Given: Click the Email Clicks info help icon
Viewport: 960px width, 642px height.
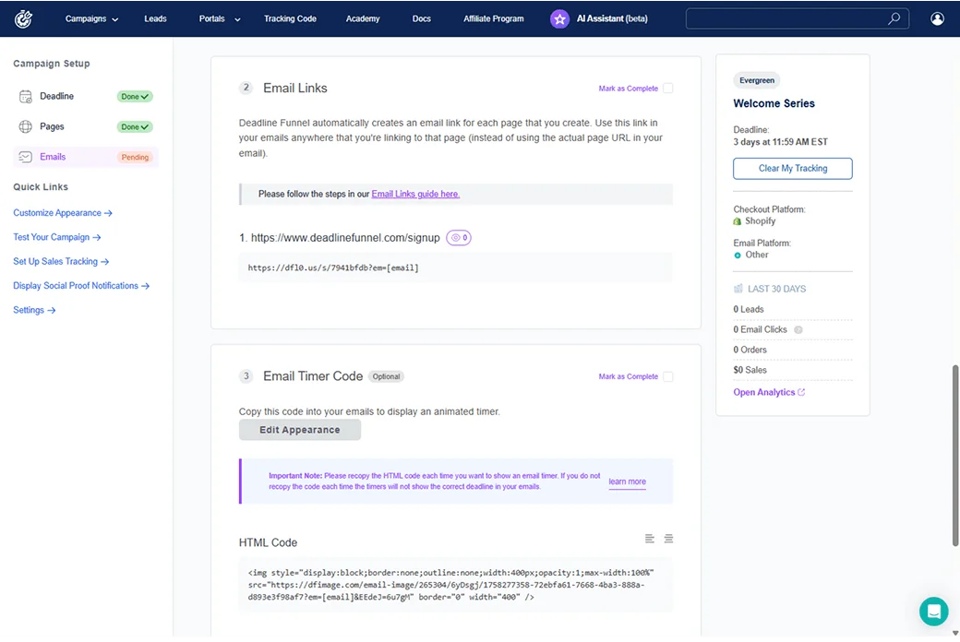Looking at the screenshot, I should pyautogui.click(x=798, y=330).
